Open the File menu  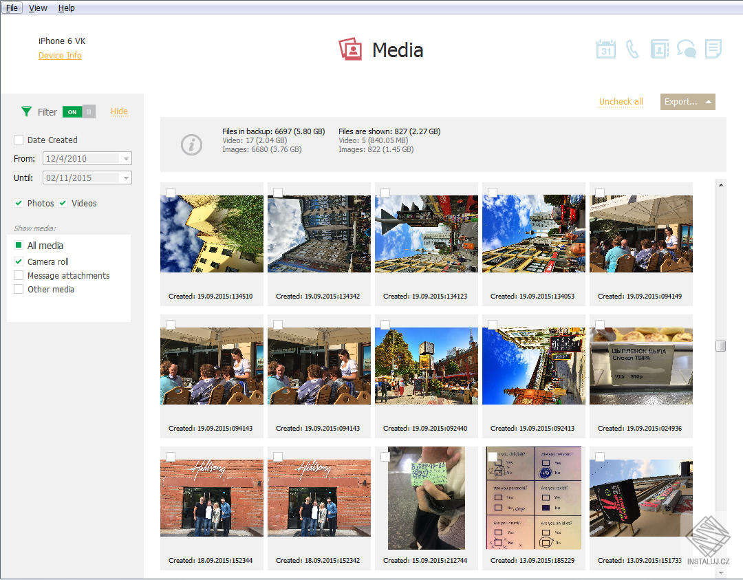click(12, 8)
